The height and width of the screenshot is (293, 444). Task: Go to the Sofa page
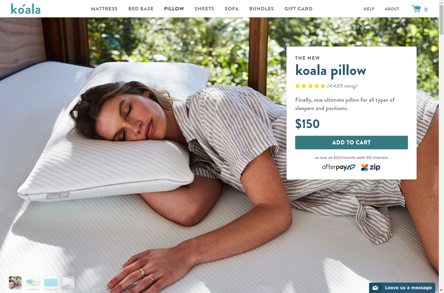tap(232, 9)
